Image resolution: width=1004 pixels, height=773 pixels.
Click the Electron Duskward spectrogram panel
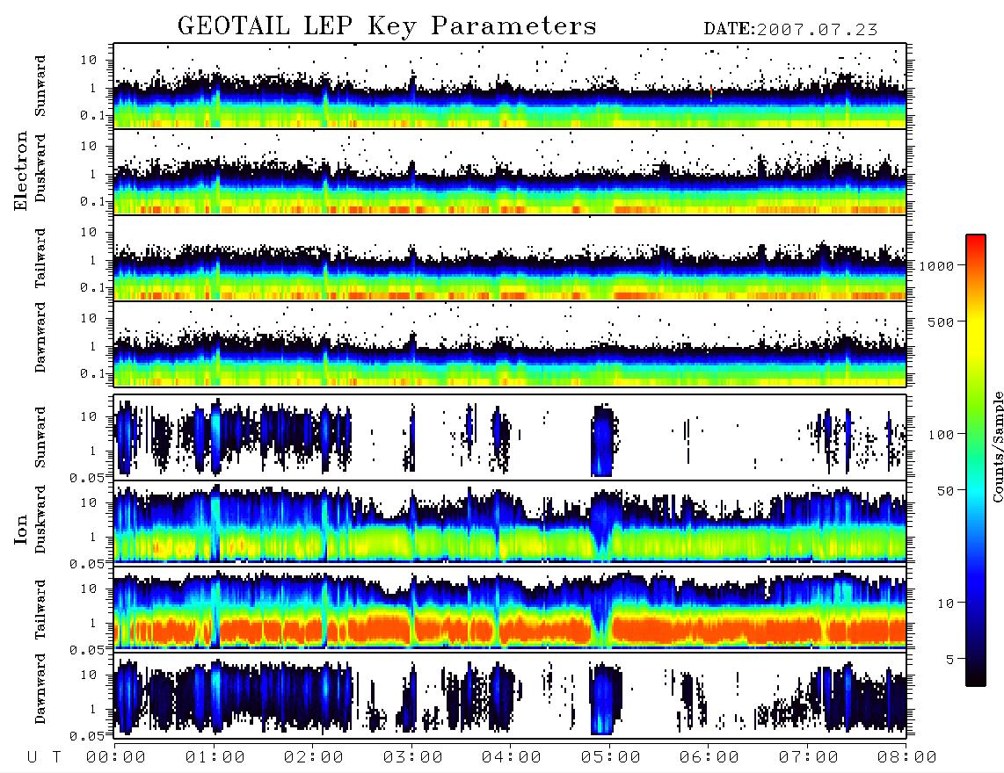pos(510,172)
